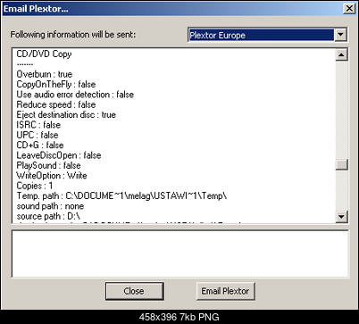Viewport: 359px width, 324px height.
Task: Click the 'Copies : 1' line
Action: tap(35, 186)
